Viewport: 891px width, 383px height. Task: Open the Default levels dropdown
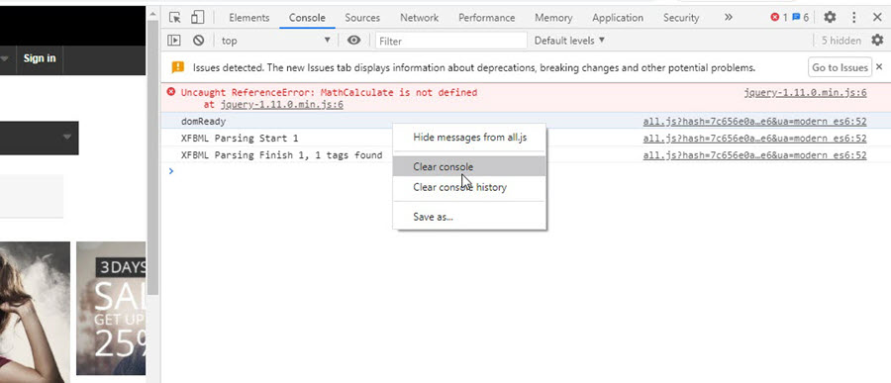(x=569, y=41)
